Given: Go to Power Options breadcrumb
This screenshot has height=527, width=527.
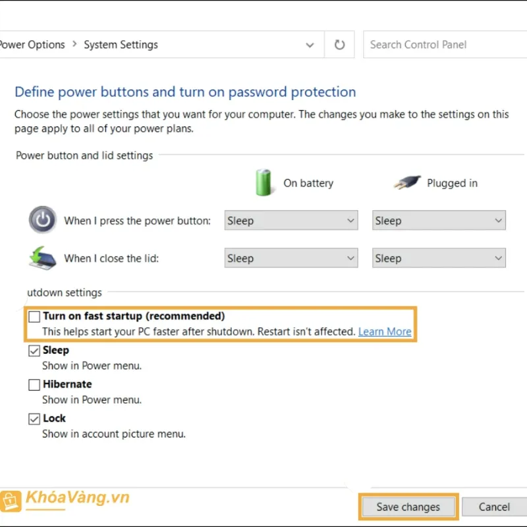Looking at the screenshot, I should tap(33, 45).
